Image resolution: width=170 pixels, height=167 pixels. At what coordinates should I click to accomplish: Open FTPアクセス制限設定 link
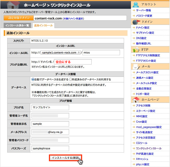(148, 55)
